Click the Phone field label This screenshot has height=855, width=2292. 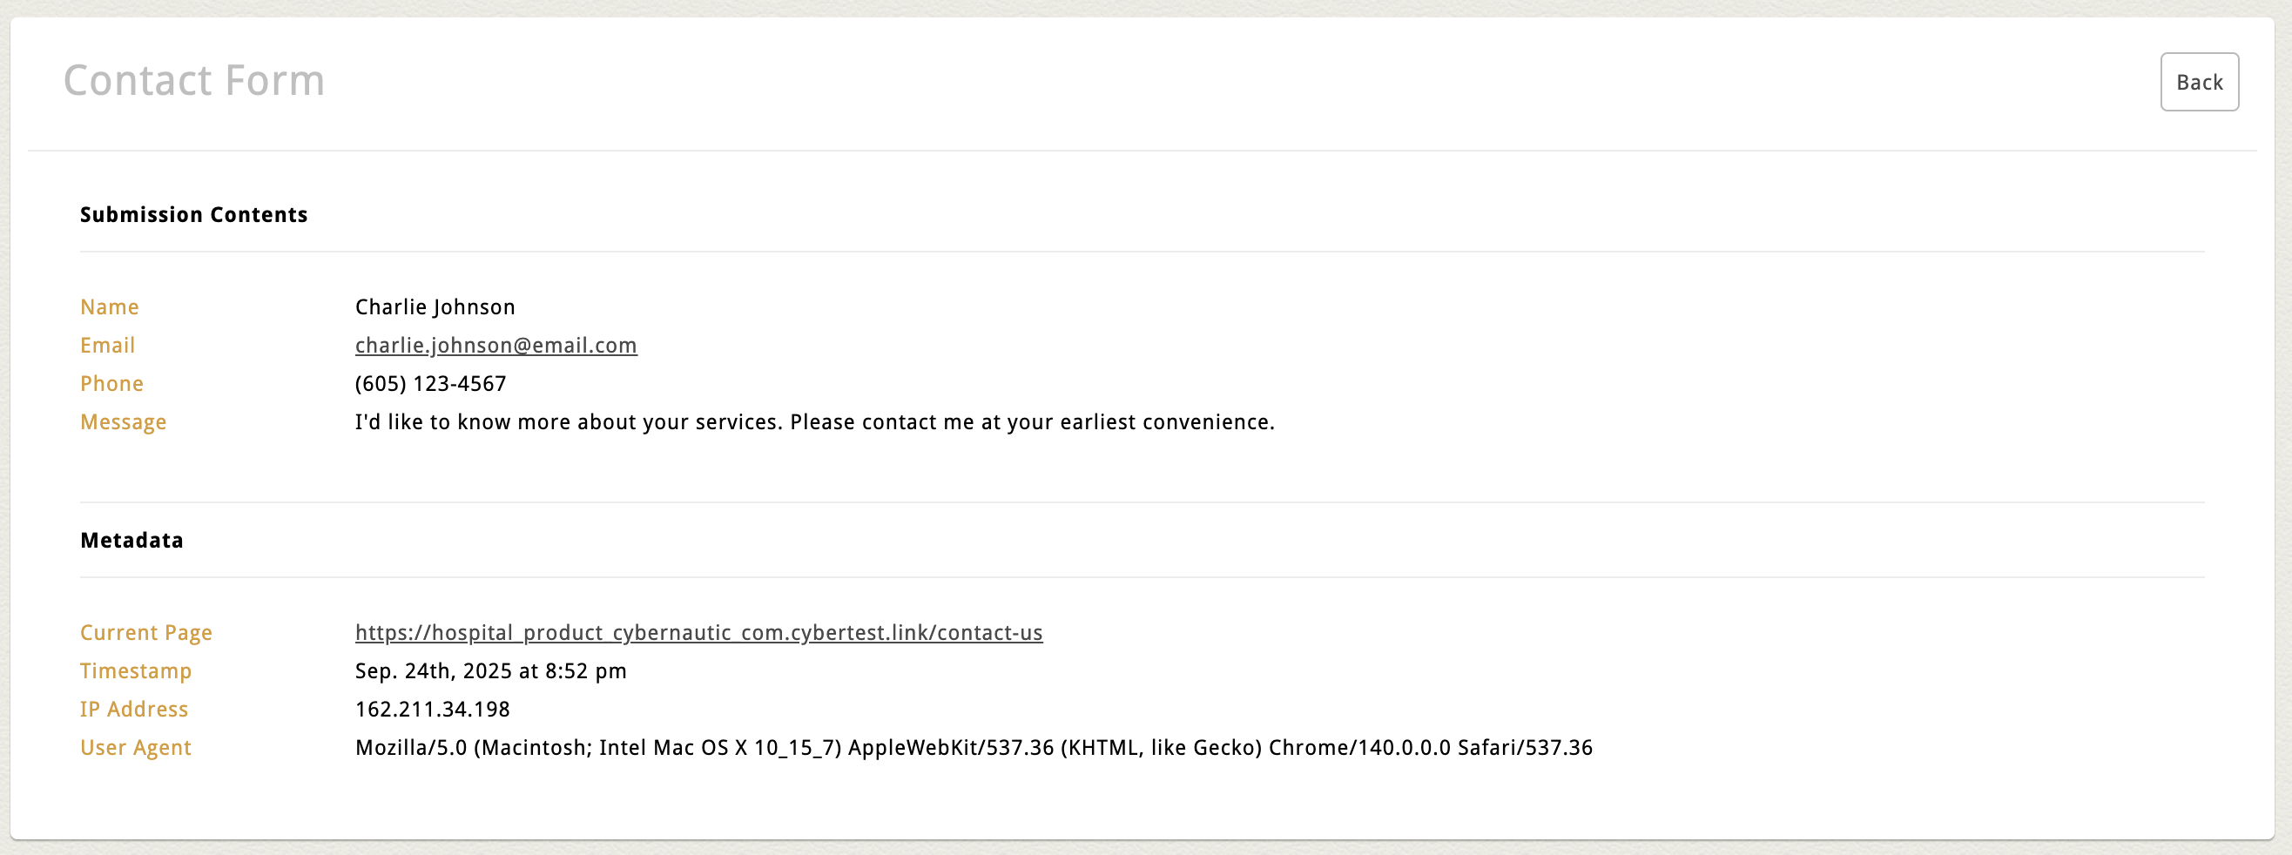112,383
